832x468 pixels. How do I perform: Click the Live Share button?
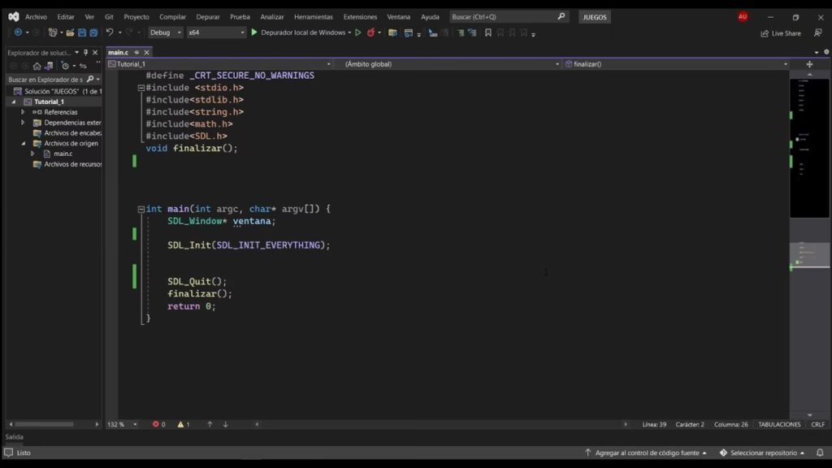click(x=781, y=33)
